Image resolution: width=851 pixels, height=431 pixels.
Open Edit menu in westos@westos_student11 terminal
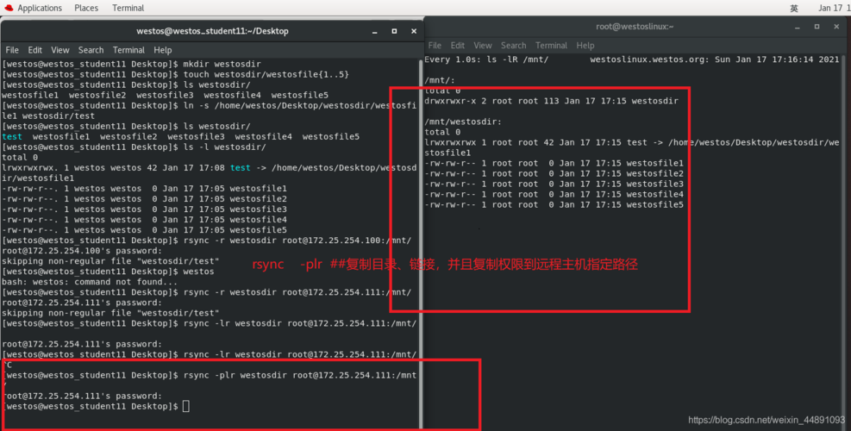[34, 50]
